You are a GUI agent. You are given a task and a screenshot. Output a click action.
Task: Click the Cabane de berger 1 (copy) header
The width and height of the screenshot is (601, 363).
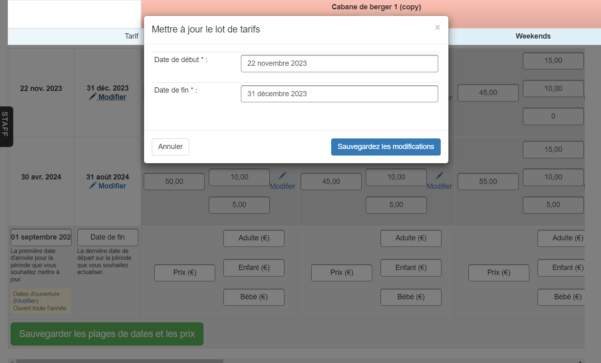376,7
